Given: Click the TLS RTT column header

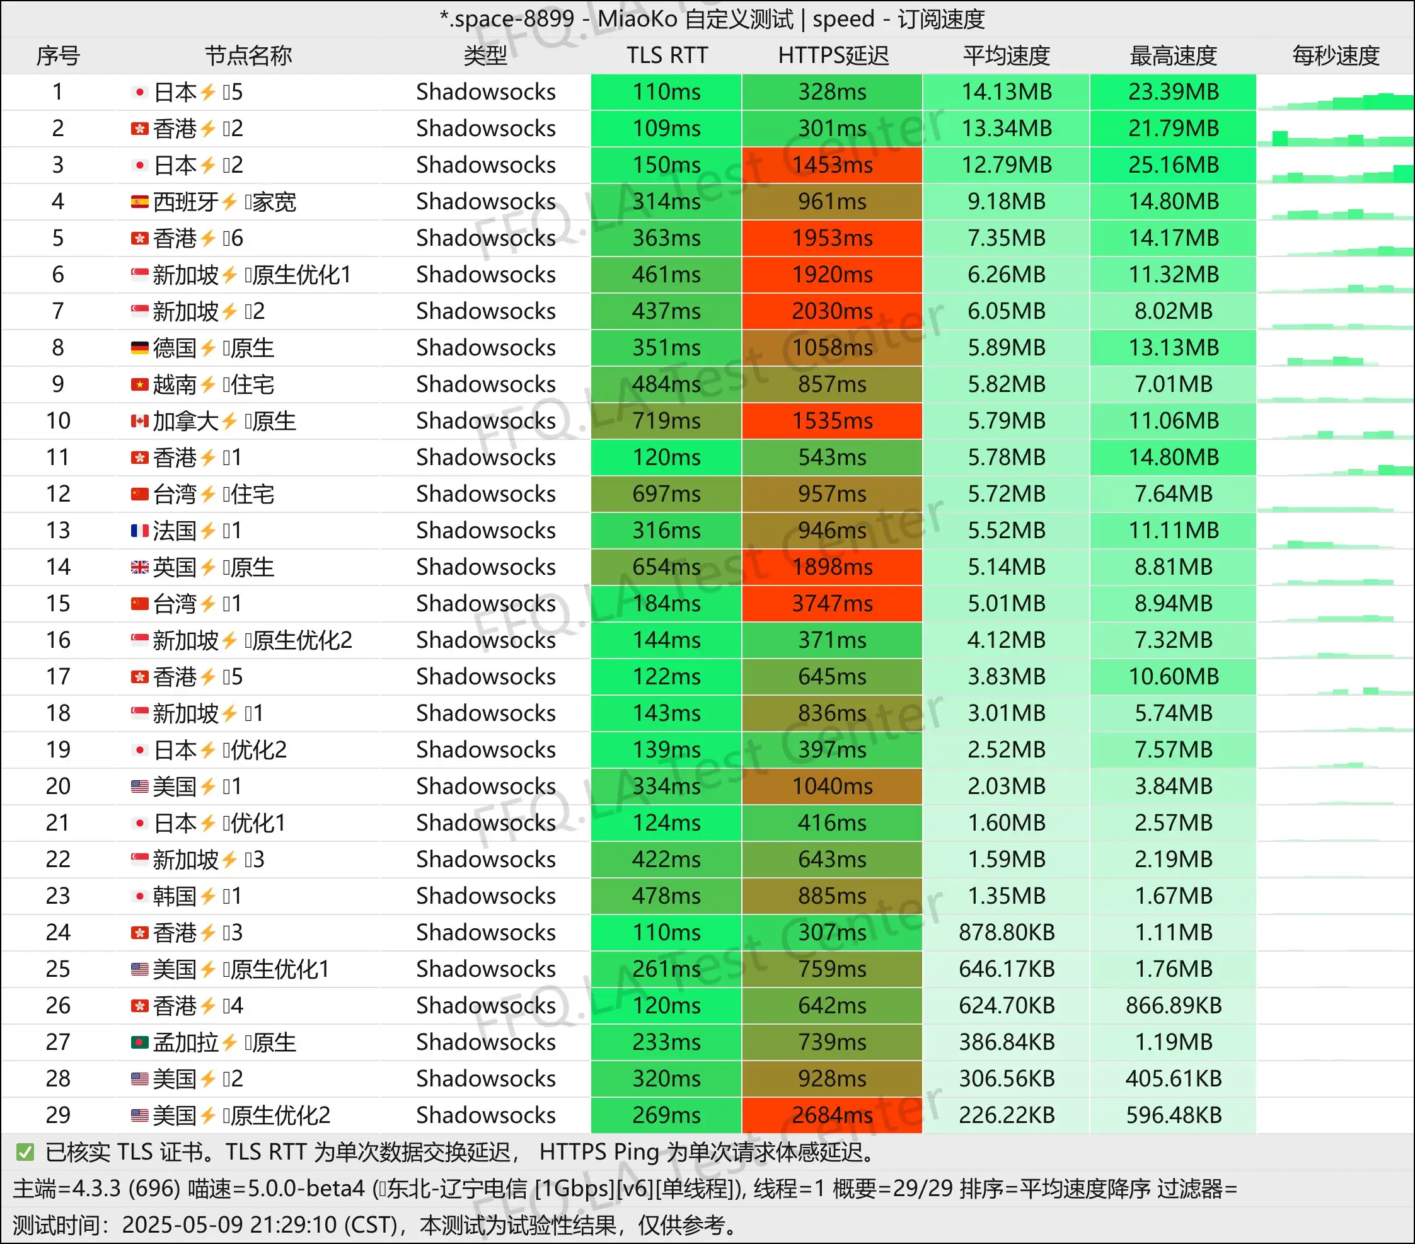Looking at the screenshot, I should tap(667, 55).
